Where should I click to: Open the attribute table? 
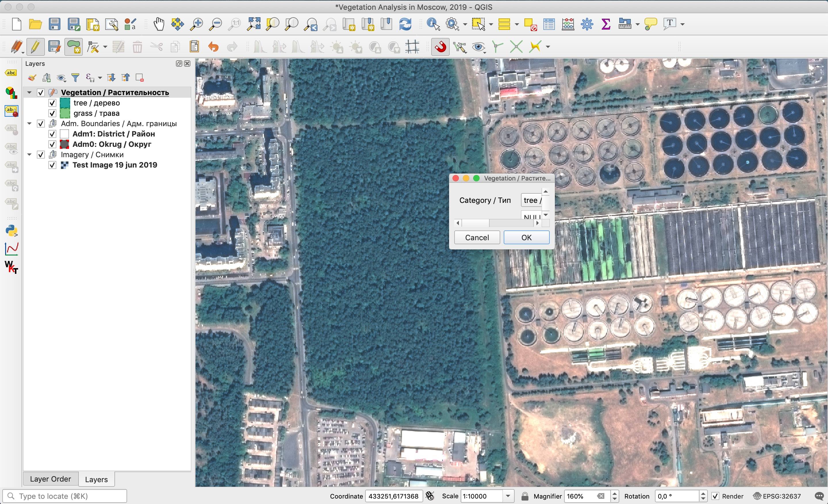pos(549,24)
